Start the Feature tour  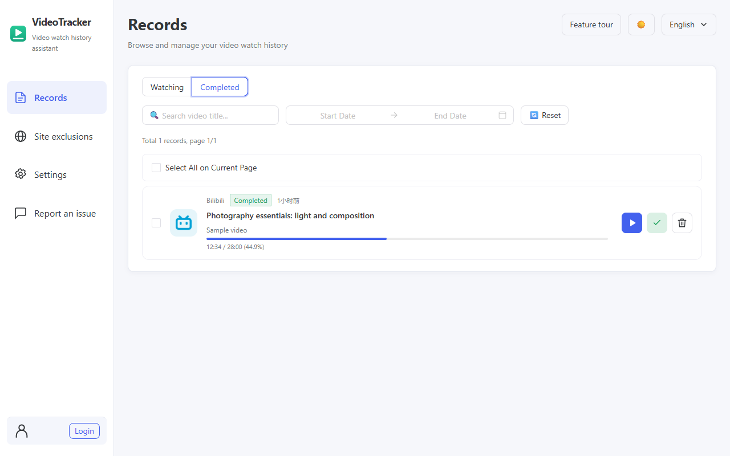click(591, 25)
